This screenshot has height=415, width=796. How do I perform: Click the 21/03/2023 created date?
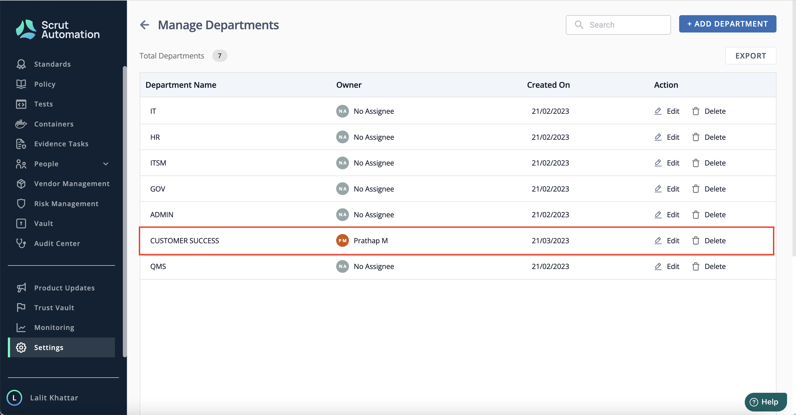click(x=550, y=241)
